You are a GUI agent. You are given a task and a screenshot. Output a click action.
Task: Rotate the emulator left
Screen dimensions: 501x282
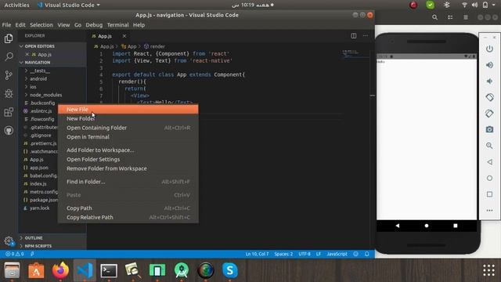489,97
